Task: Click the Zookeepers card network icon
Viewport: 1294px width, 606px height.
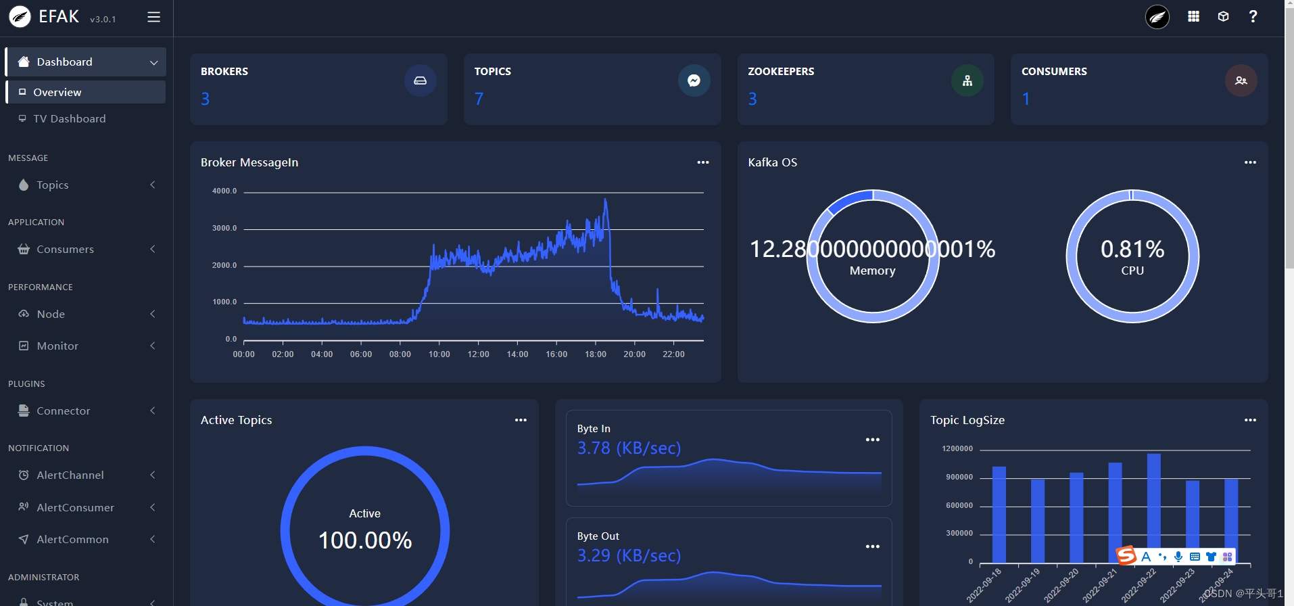Action: pos(967,80)
